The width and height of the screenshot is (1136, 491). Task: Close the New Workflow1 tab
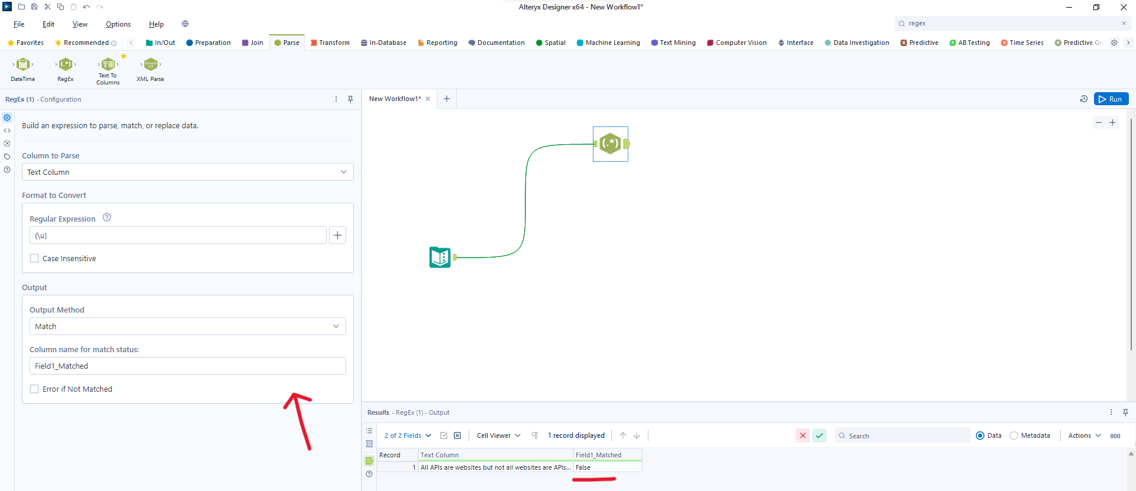click(x=428, y=99)
